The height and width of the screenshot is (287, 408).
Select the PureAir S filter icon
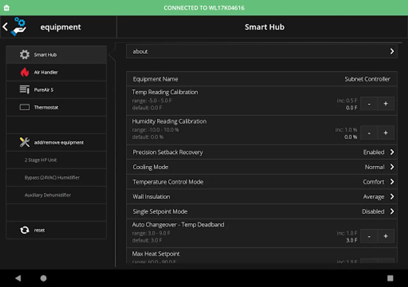pyautogui.click(x=25, y=90)
